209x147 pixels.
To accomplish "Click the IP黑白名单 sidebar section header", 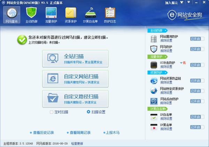I will (157, 109).
